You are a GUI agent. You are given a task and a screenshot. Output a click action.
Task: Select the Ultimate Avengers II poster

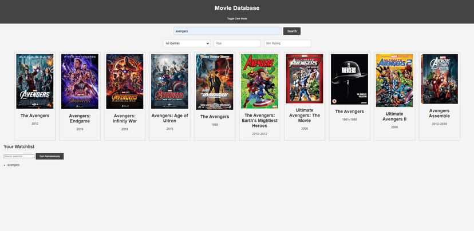click(394, 79)
